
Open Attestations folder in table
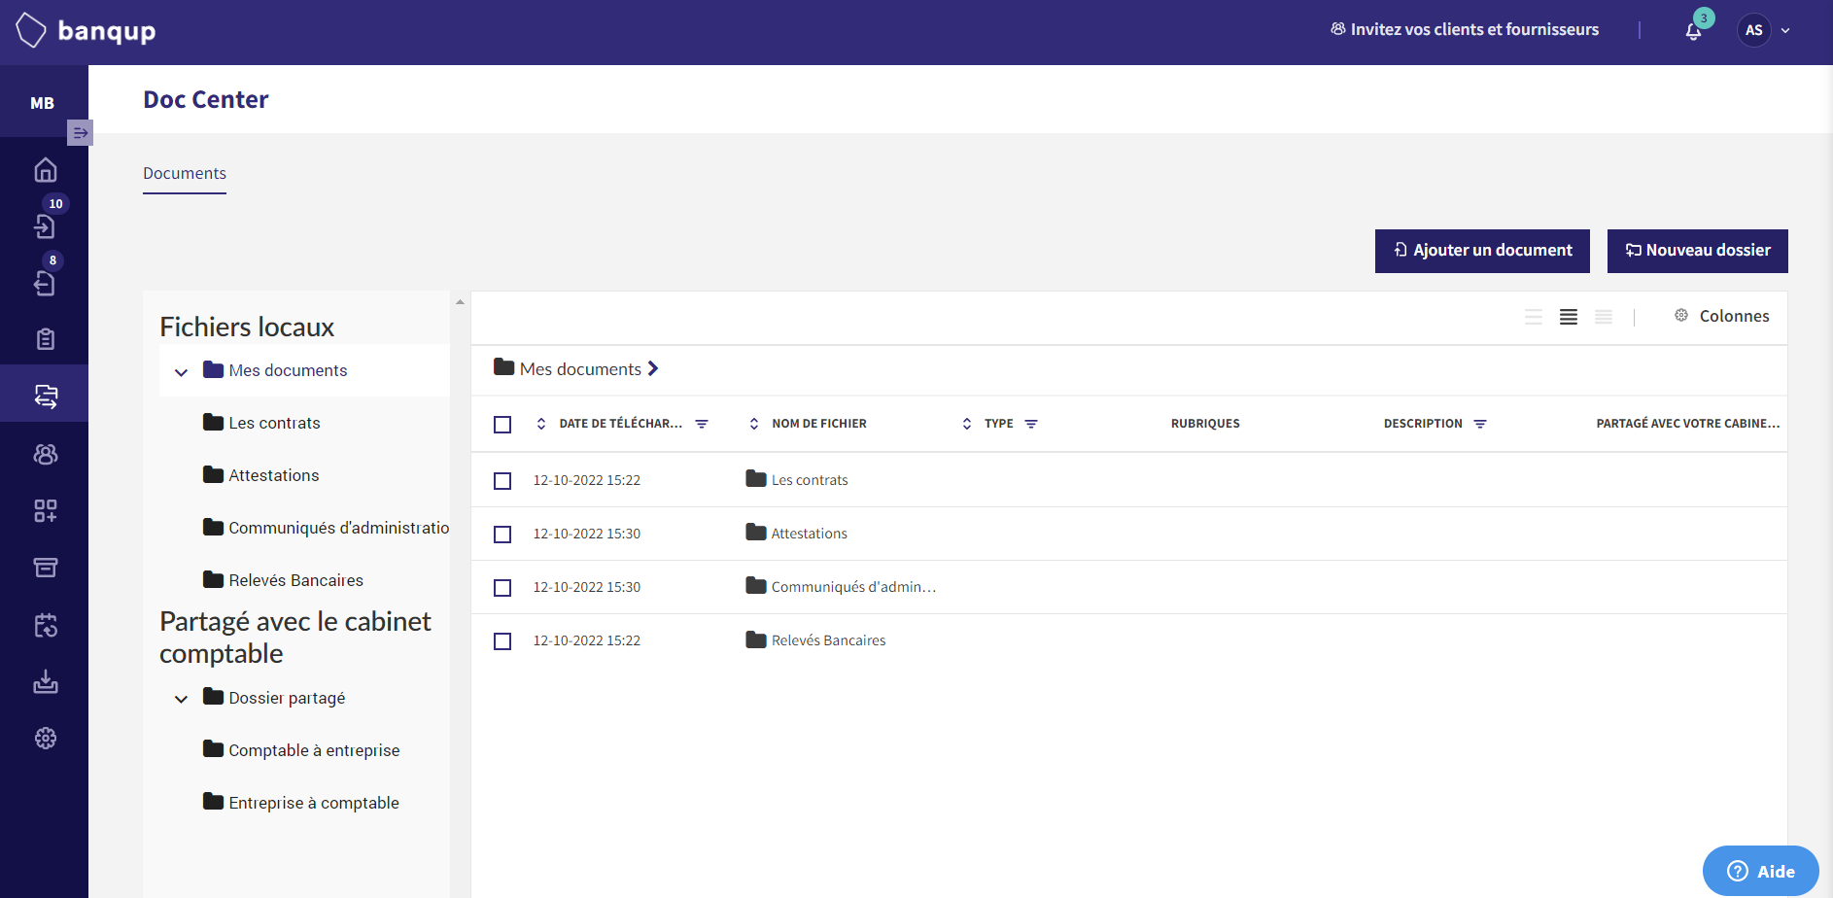(x=797, y=534)
